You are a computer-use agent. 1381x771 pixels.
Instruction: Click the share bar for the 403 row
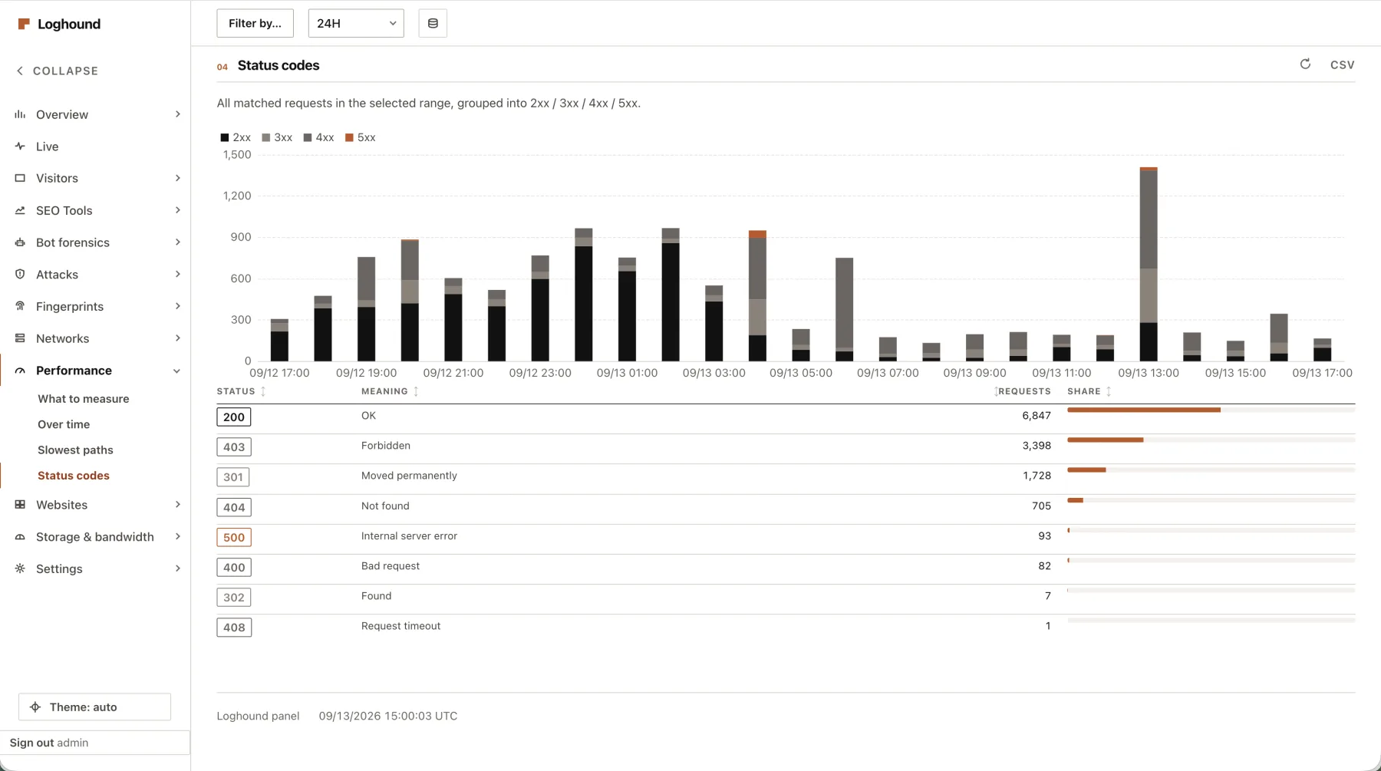1211,440
